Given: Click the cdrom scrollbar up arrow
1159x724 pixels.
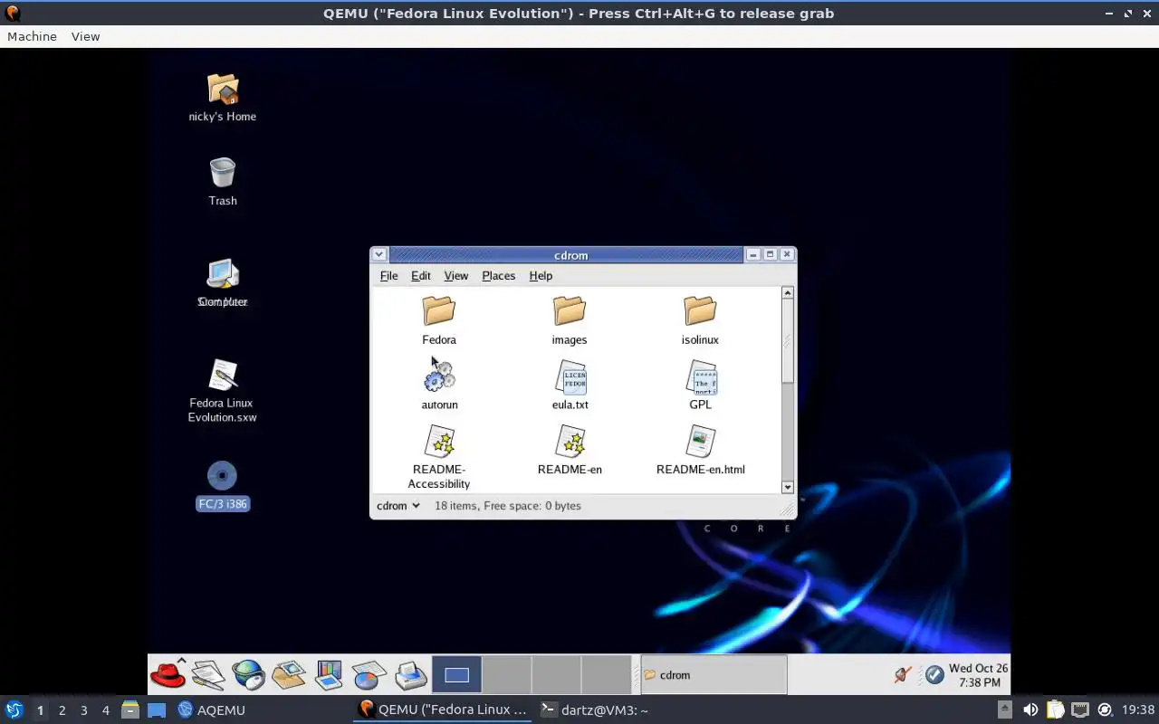Looking at the screenshot, I should [x=788, y=292].
